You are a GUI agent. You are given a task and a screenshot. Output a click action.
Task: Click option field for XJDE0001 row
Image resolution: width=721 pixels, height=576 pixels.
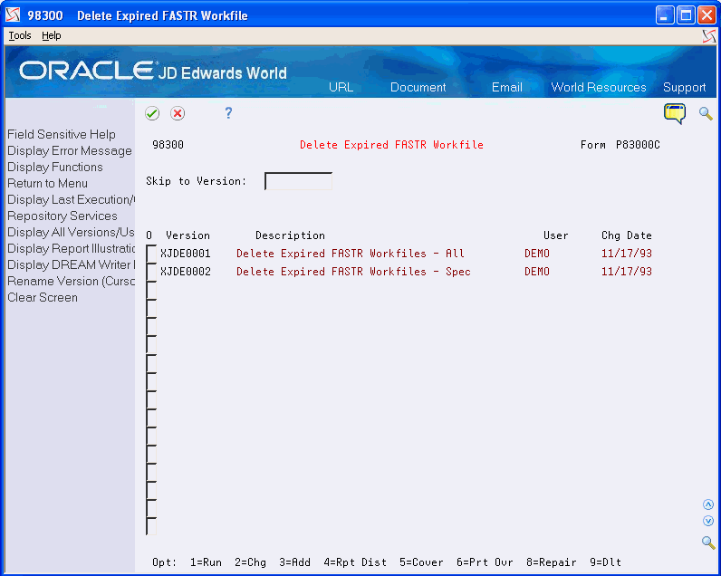[151, 254]
